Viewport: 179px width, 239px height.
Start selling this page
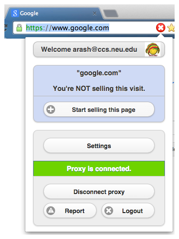pos(99,109)
